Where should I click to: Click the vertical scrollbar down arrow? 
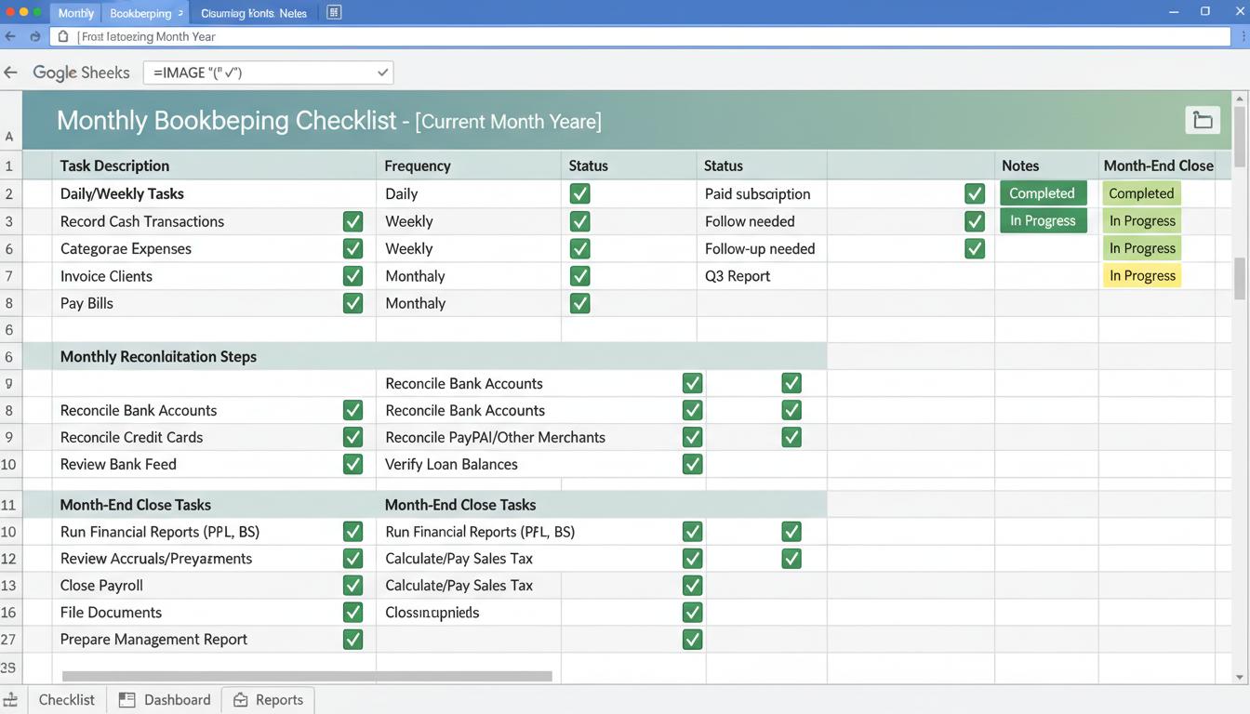click(x=1239, y=676)
